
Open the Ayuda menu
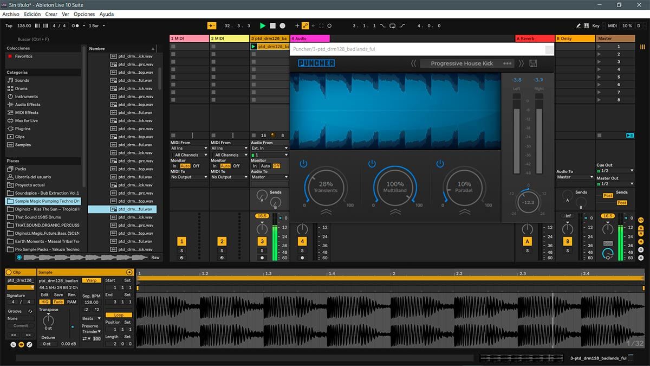point(107,14)
